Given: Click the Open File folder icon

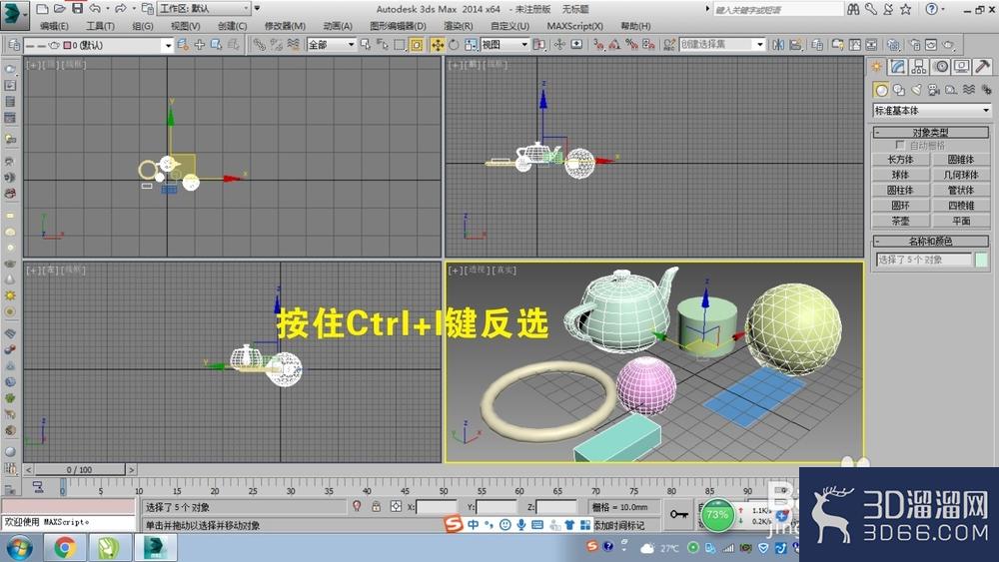Looking at the screenshot, I should coord(59,9).
